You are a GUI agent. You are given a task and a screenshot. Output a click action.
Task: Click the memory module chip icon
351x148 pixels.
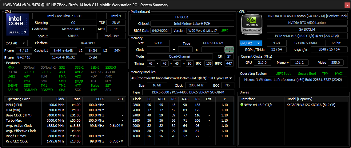tap(228, 50)
